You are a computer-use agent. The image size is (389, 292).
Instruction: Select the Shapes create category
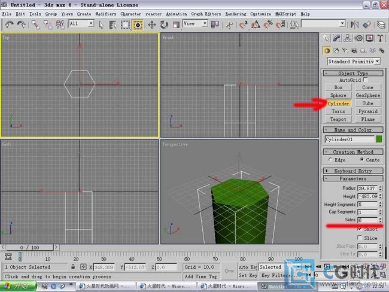point(336,51)
